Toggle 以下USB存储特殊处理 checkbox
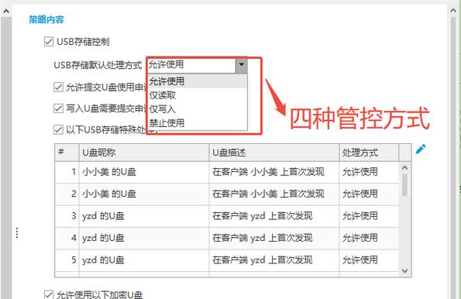 click(x=58, y=129)
